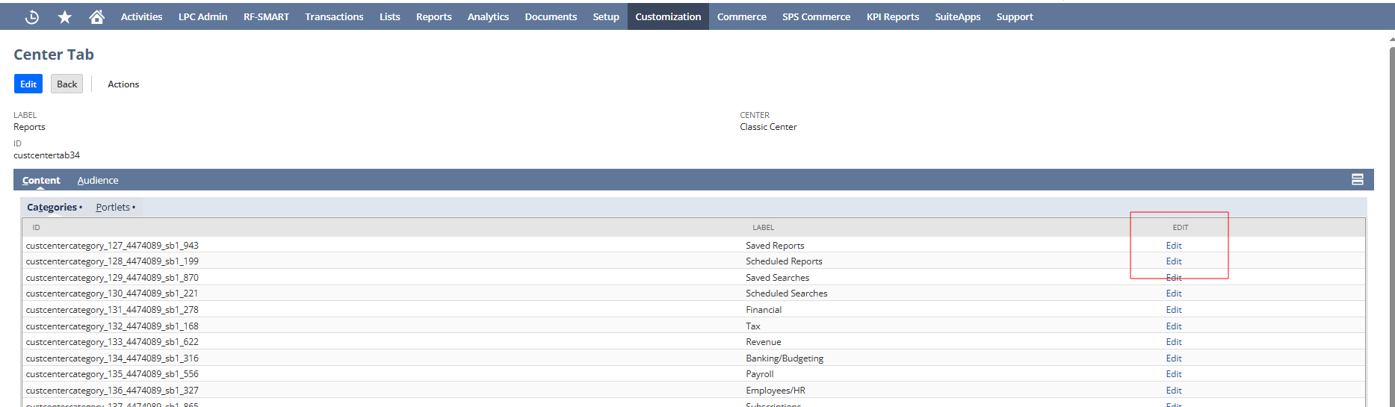
Task: Edit the Financial category row
Action: [1173, 310]
